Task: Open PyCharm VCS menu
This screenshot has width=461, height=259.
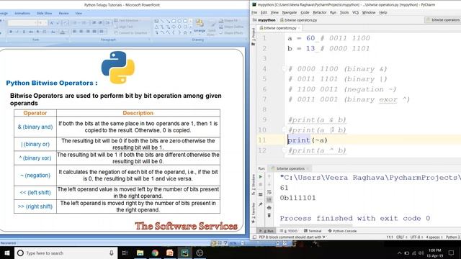Action: (355, 13)
